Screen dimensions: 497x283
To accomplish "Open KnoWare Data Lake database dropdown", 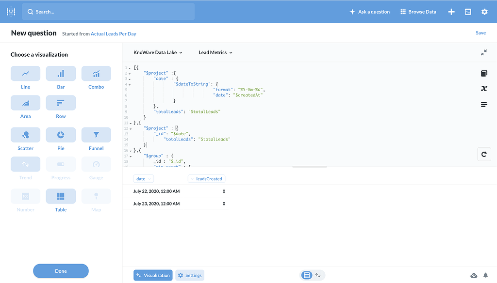I will click(158, 52).
